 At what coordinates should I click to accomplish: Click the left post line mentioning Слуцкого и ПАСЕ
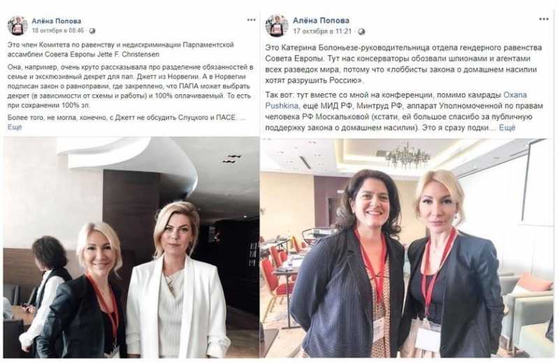tap(126, 117)
